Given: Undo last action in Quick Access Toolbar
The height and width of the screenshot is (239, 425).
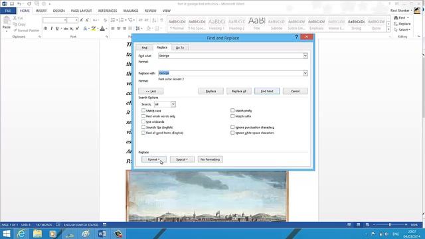Looking at the screenshot, I should (x=19, y=4).
